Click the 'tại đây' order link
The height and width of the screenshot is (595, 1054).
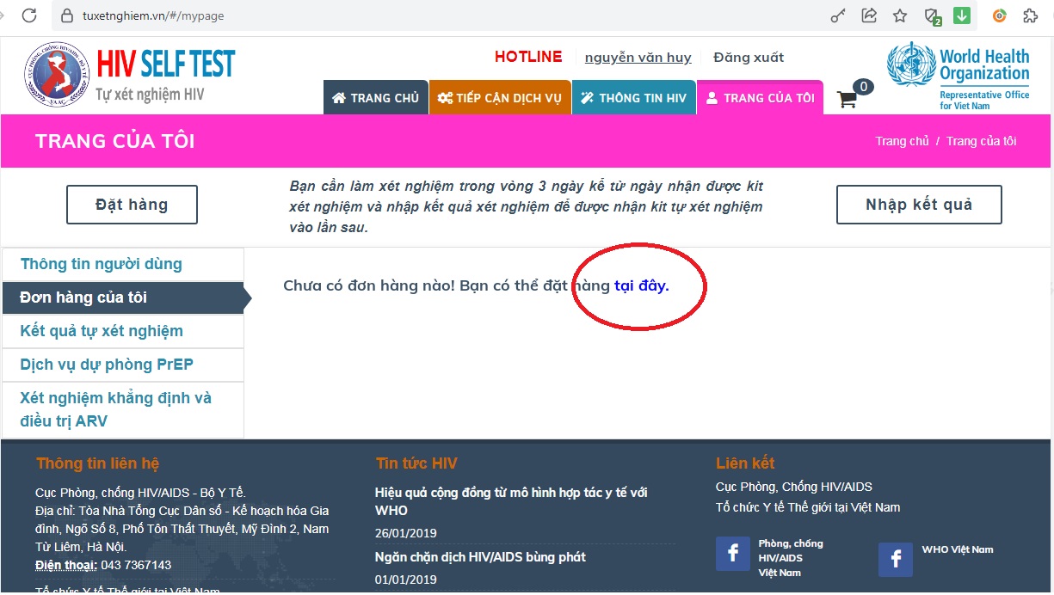click(x=641, y=285)
